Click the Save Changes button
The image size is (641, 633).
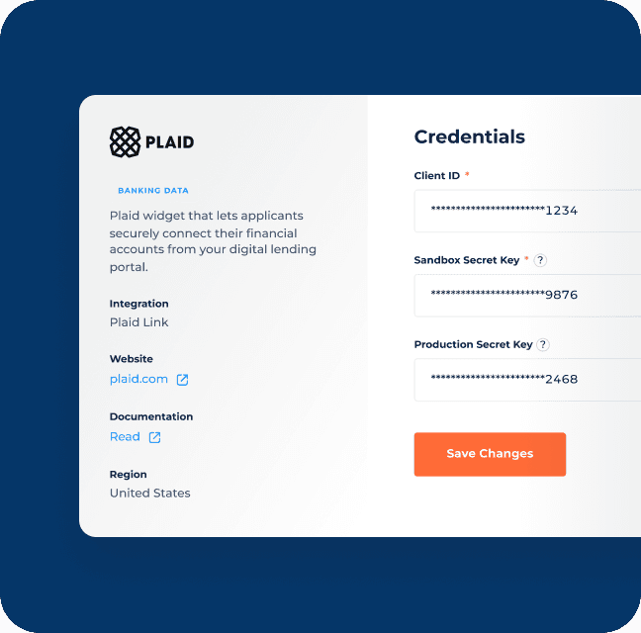490,454
